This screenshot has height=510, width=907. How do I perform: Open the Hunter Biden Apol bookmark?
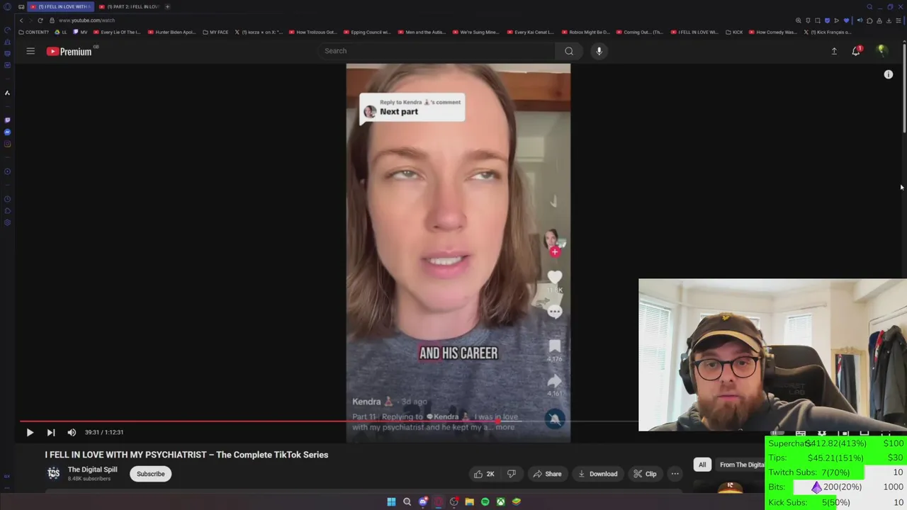pos(172,32)
